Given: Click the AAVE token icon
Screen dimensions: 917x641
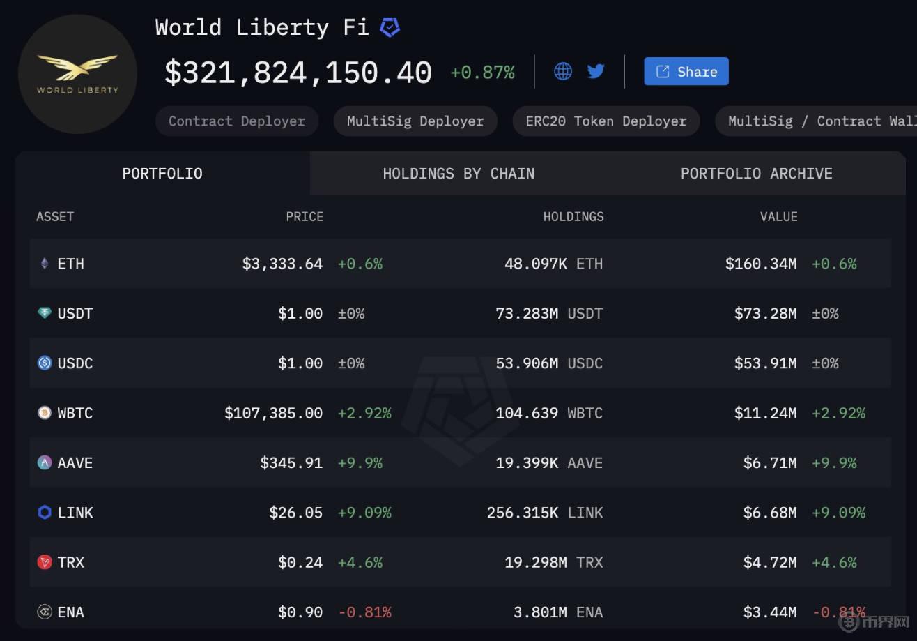Looking at the screenshot, I should 45,462.
